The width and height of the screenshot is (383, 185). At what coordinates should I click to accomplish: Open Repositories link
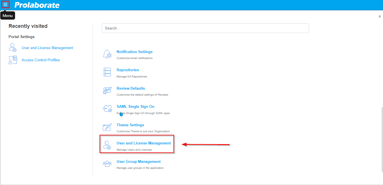[x=128, y=70]
